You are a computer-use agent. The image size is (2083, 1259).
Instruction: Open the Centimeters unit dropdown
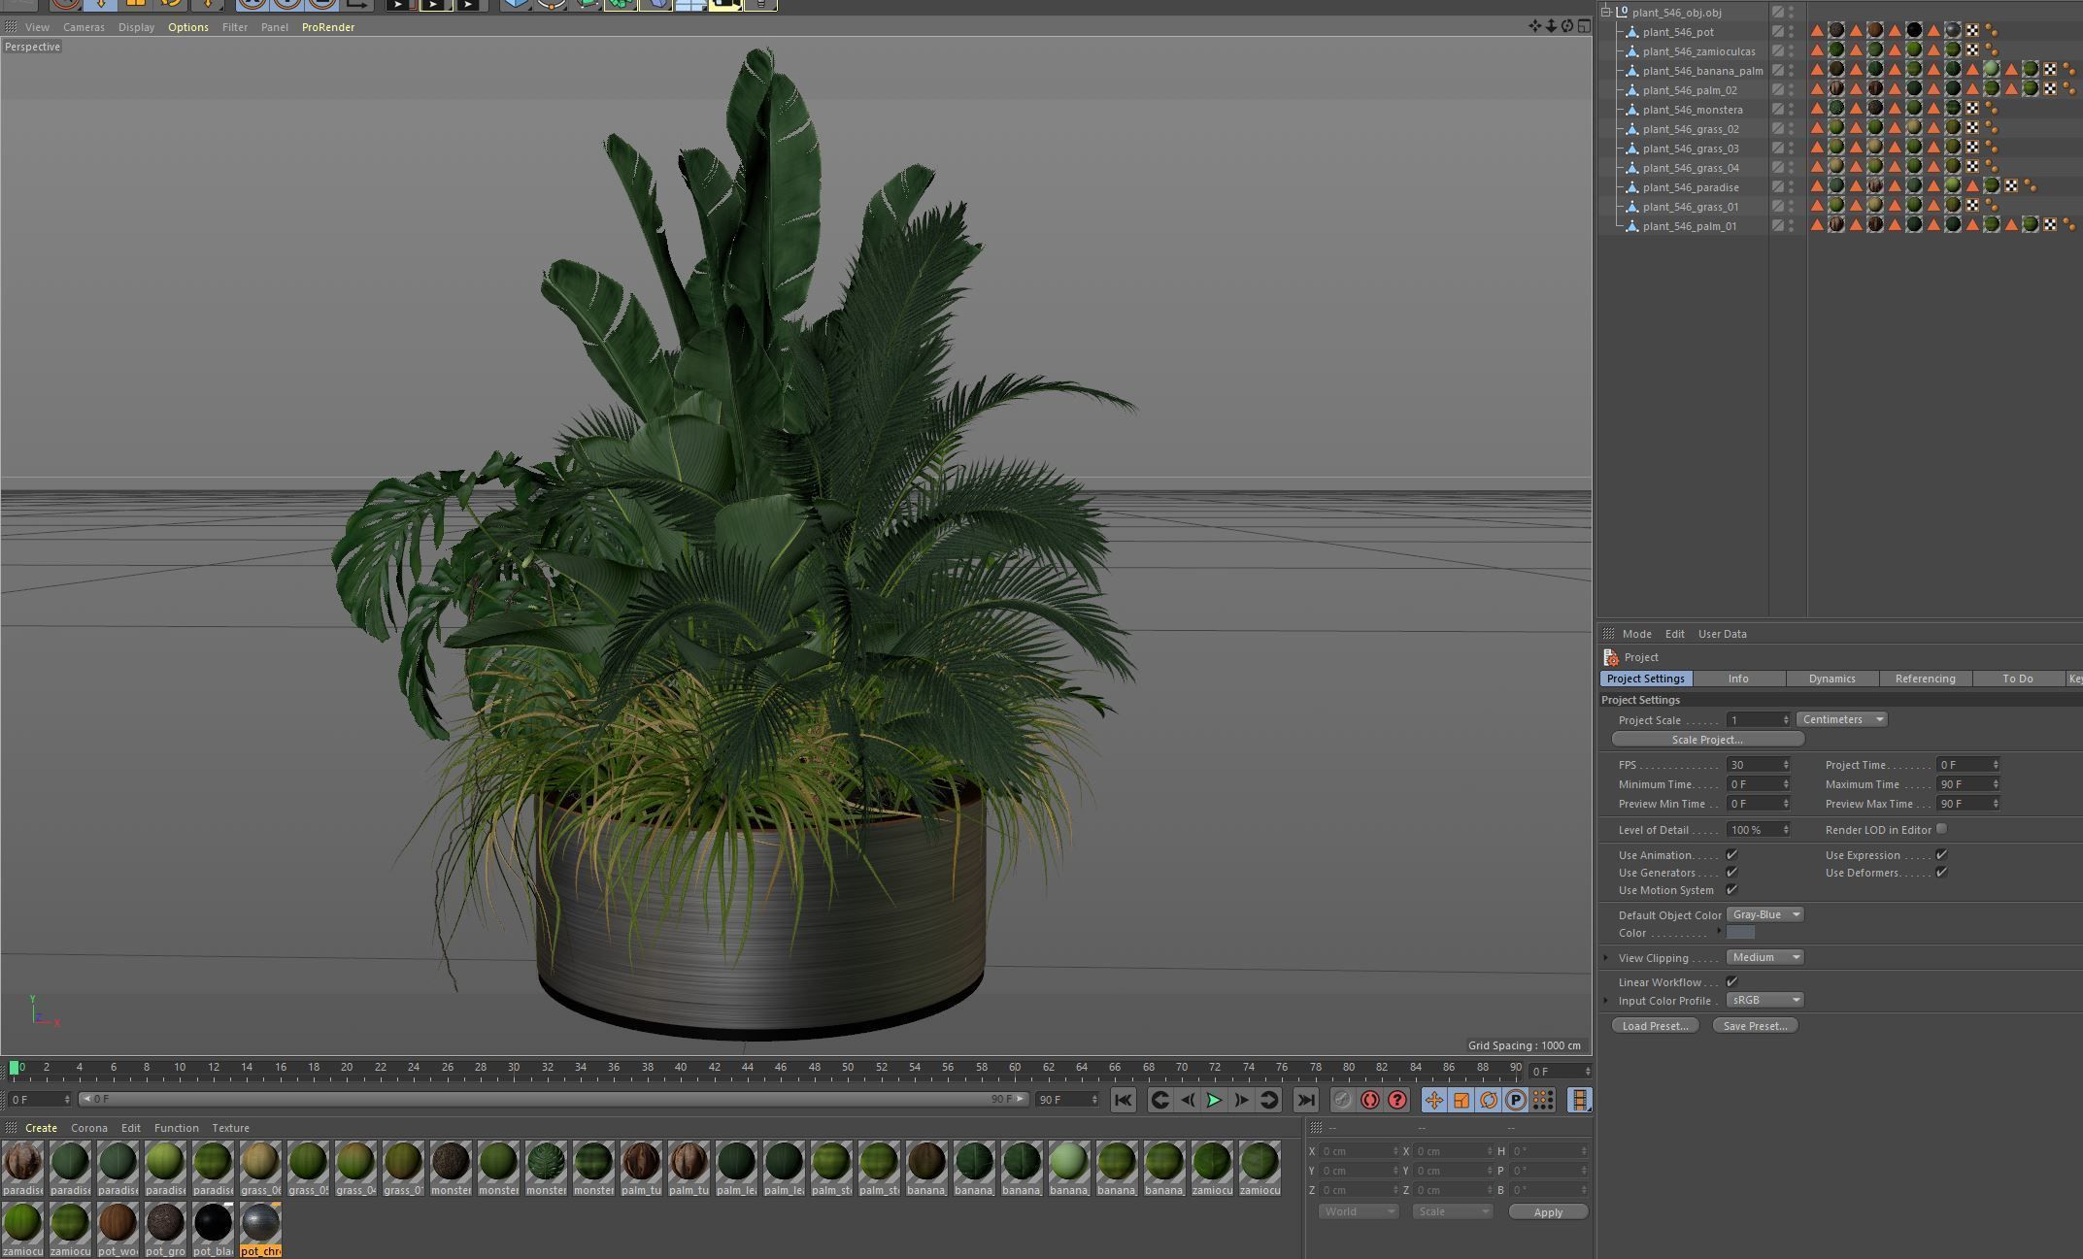tap(1842, 719)
